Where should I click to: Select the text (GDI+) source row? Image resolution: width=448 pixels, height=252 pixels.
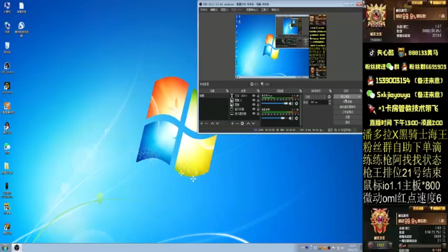[245, 96]
